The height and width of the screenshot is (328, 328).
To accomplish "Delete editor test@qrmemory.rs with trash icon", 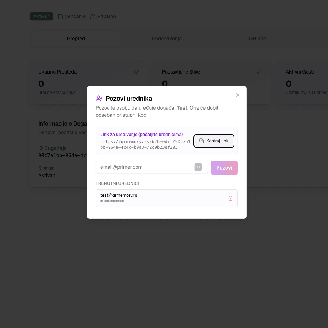I will pyautogui.click(x=231, y=198).
